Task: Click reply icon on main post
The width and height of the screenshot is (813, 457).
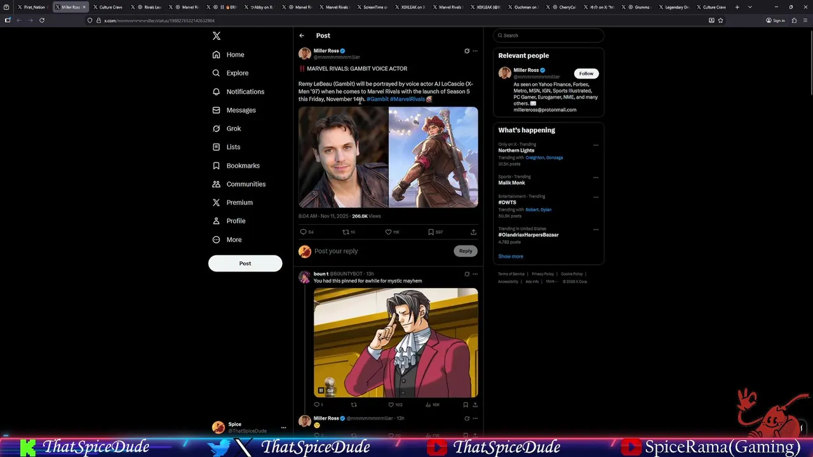Action: coord(304,232)
